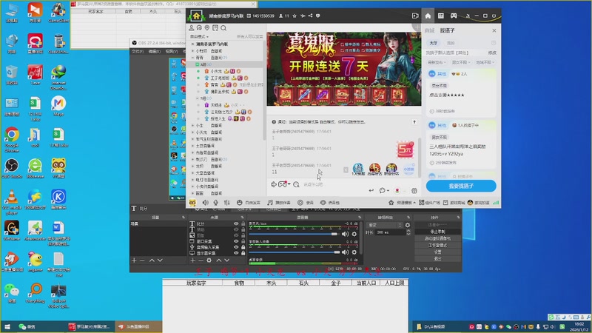The image size is (592, 333).
Task: Click the source properties gear under OBS sources list
Action: click(209, 260)
